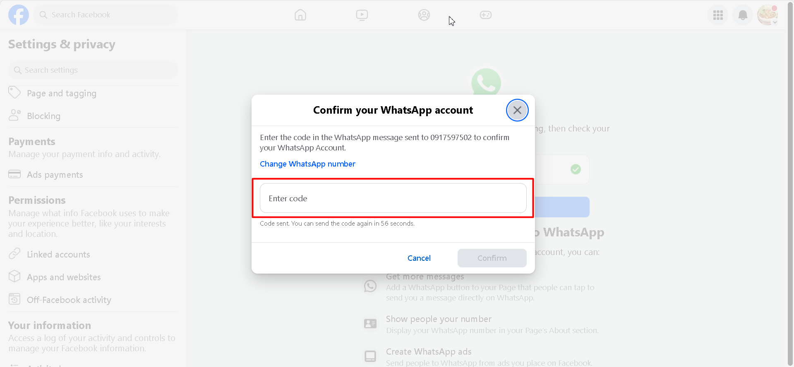Click the Confirm button
This screenshot has height=367, width=794.
(492, 258)
